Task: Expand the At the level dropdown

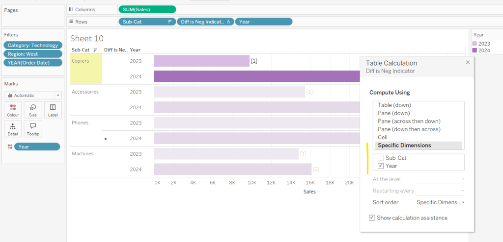Action: pyautogui.click(x=440, y=179)
